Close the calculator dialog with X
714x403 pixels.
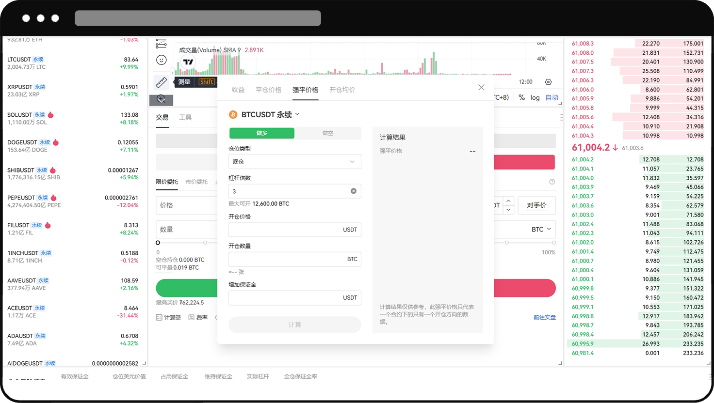481,87
